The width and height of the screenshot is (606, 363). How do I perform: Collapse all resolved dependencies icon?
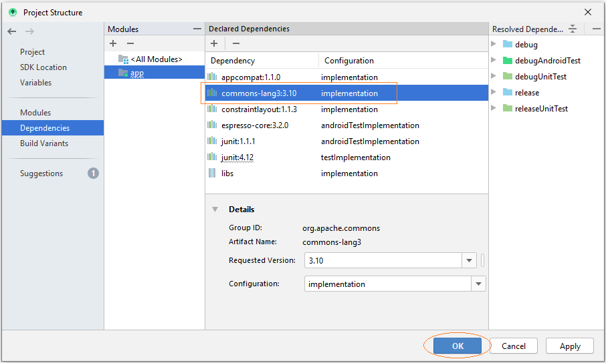coord(573,29)
